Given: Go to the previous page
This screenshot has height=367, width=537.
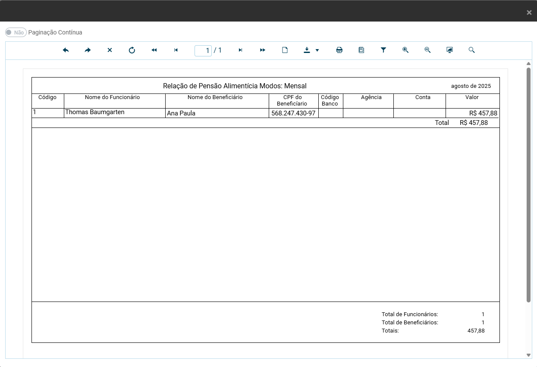Looking at the screenshot, I should (x=176, y=50).
